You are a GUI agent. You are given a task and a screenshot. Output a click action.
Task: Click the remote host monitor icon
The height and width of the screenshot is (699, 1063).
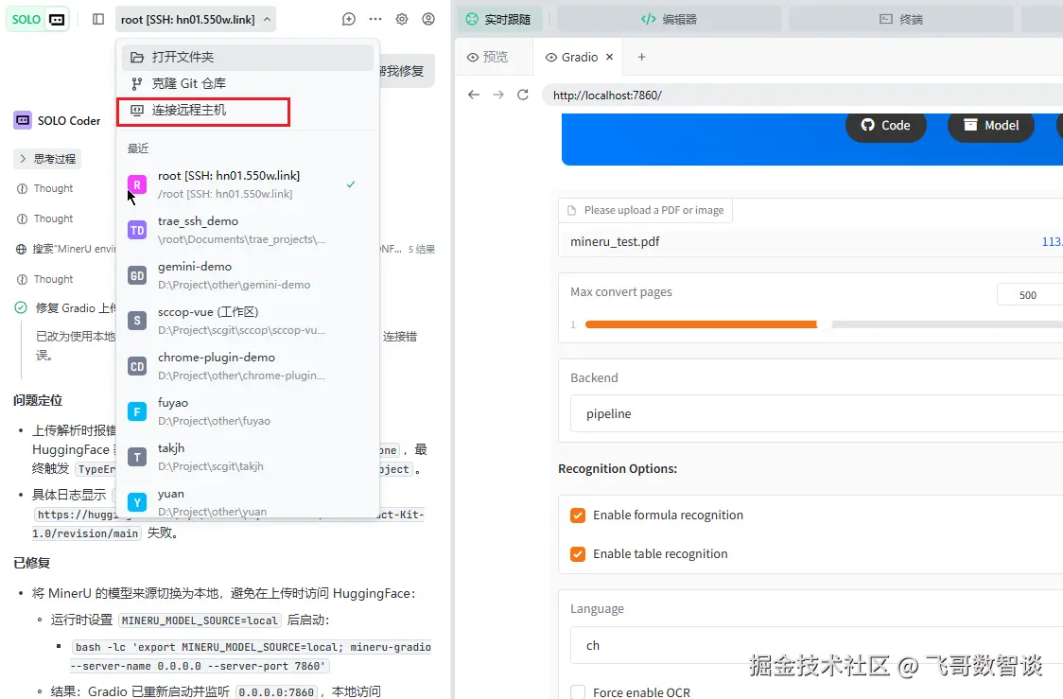tap(137, 110)
